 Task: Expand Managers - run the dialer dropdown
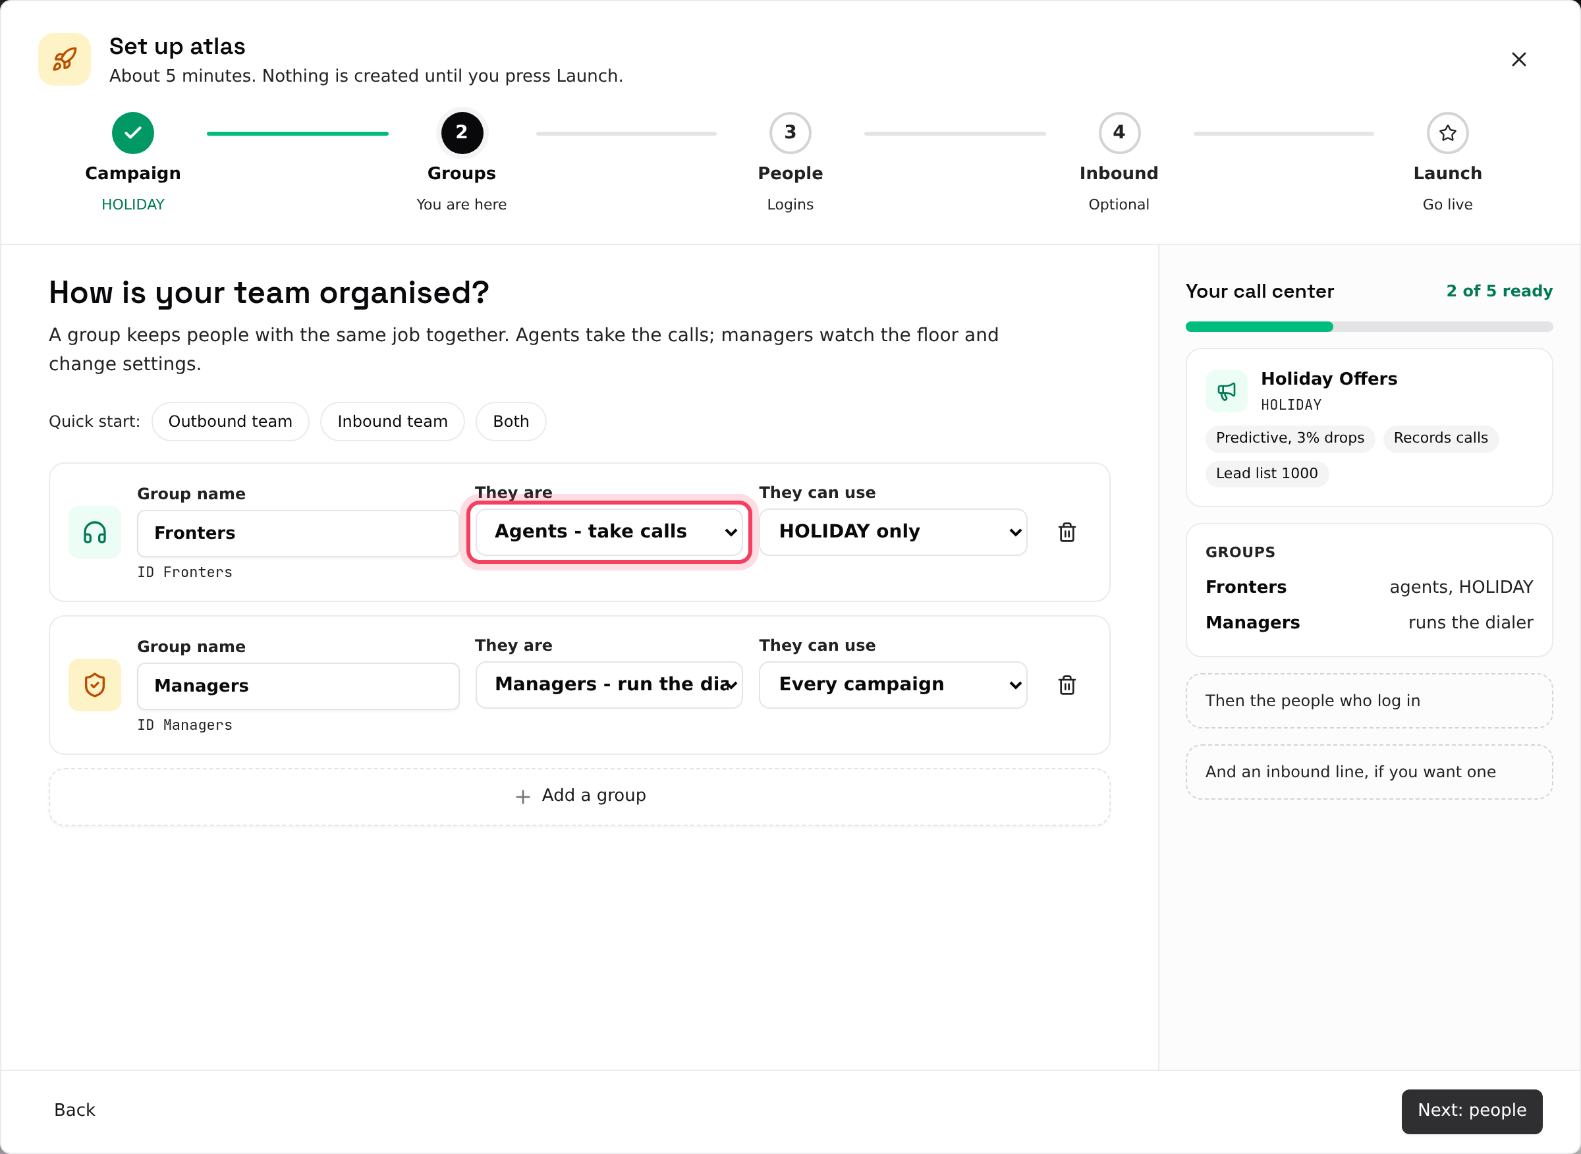[609, 685]
